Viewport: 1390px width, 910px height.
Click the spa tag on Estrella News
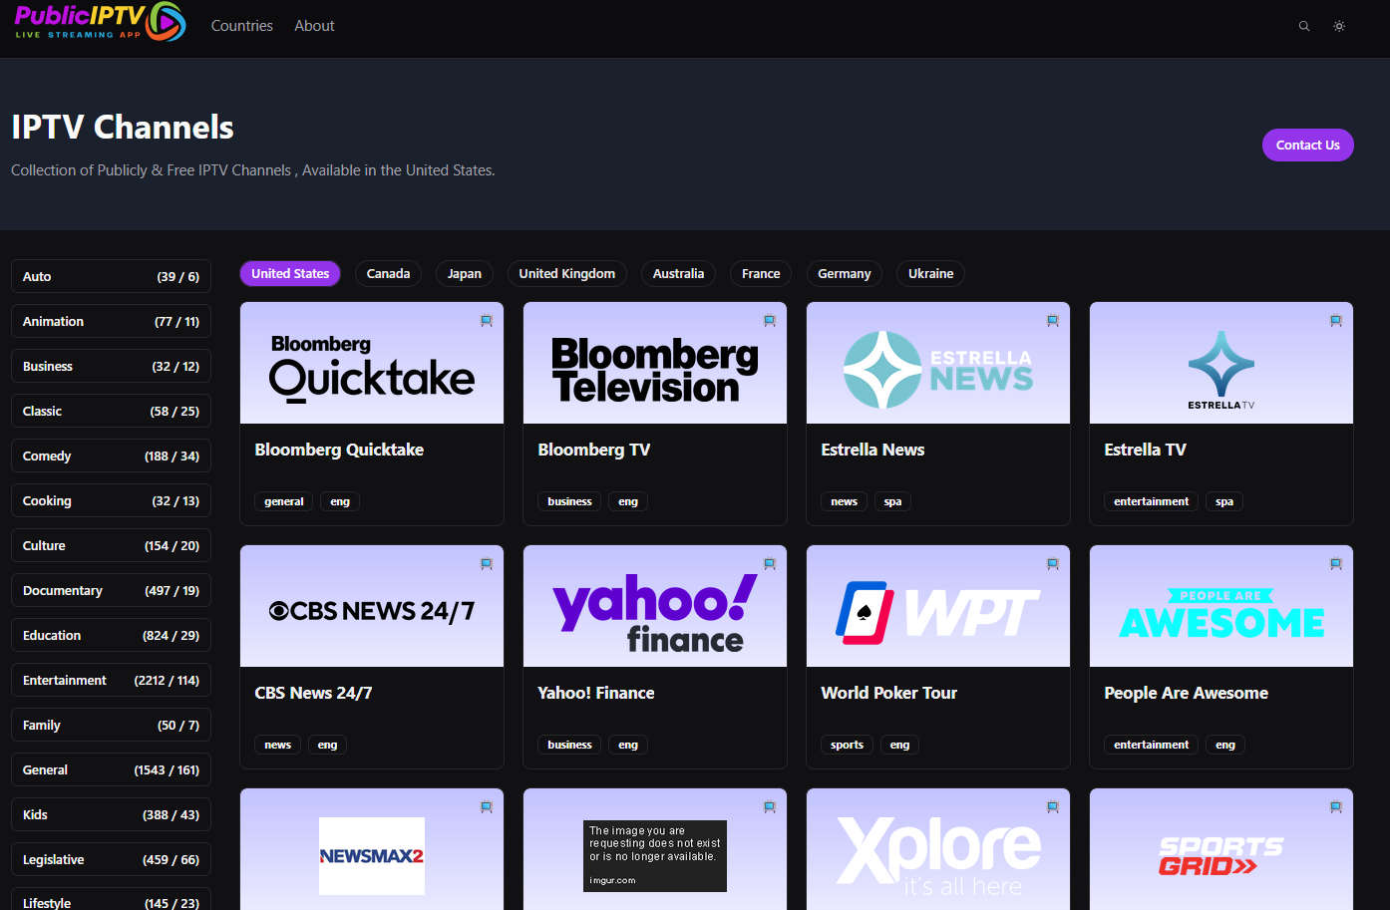(892, 501)
